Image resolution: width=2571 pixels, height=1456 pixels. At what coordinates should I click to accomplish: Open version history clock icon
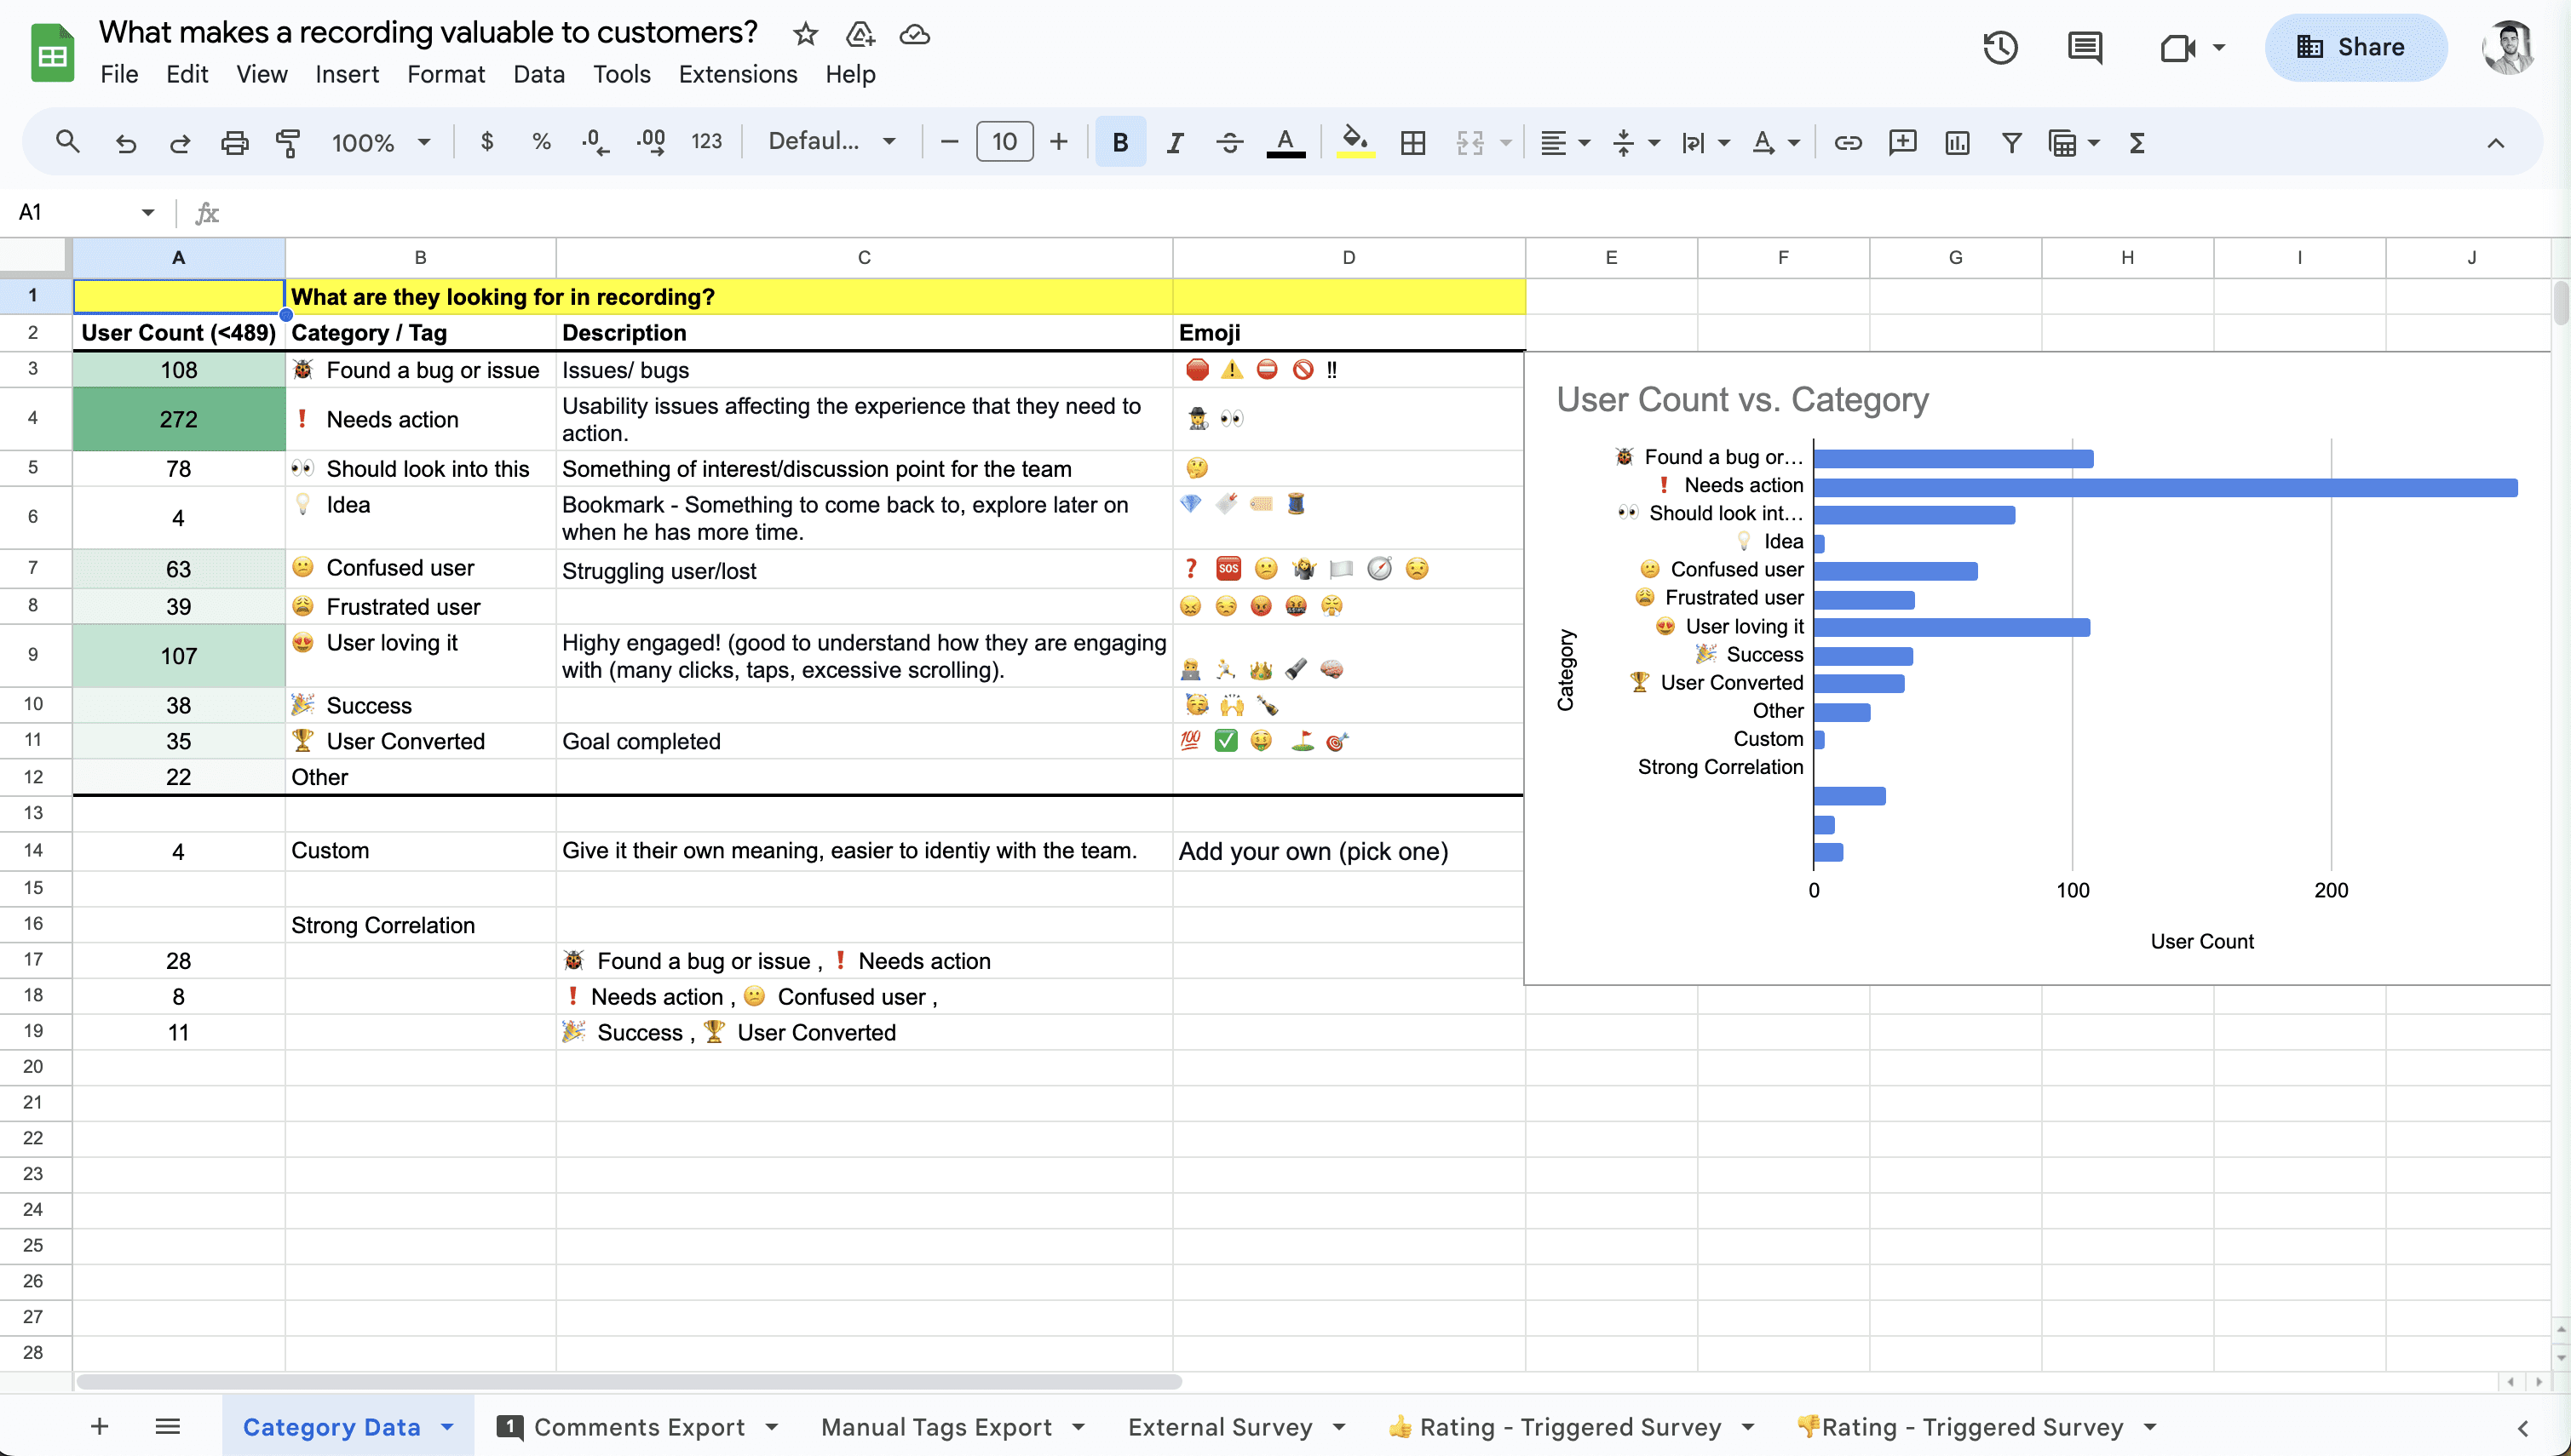[2001, 47]
